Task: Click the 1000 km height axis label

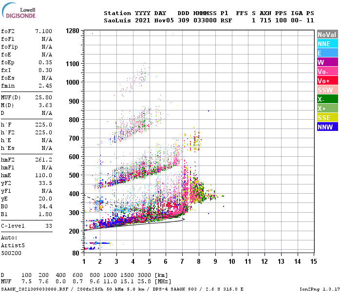Action: pyautogui.click(x=73, y=82)
